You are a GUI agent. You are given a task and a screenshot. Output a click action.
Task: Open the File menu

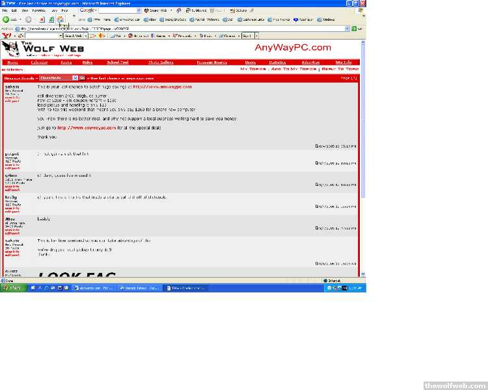(x=5, y=10)
